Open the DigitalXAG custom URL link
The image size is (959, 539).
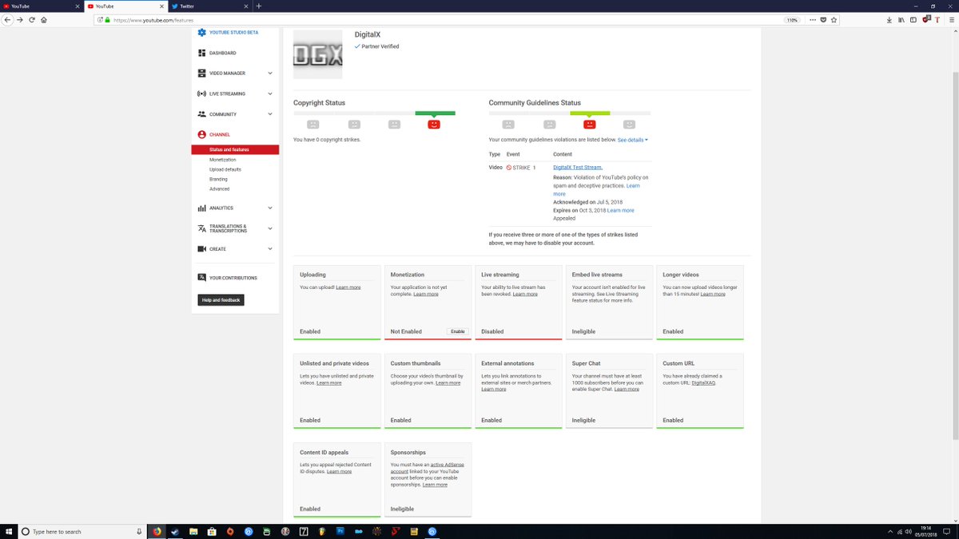coord(703,382)
